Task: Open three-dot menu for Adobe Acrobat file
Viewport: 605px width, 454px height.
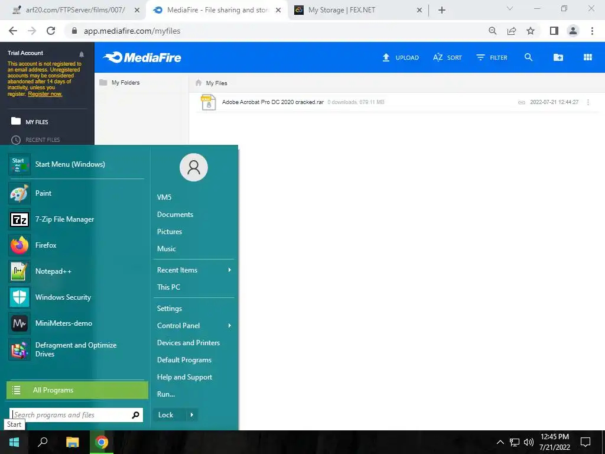Action: 588,102
